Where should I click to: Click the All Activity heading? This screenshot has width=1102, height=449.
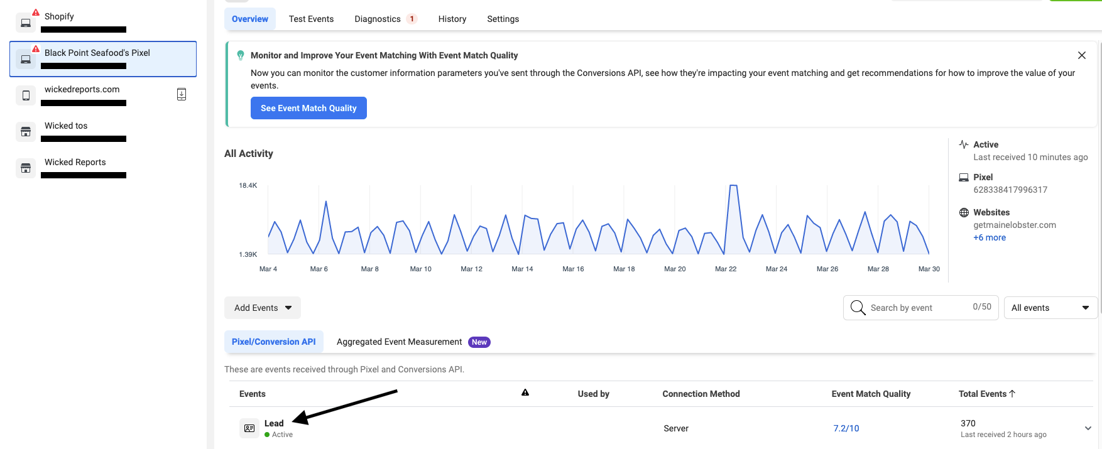tap(249, 153)
